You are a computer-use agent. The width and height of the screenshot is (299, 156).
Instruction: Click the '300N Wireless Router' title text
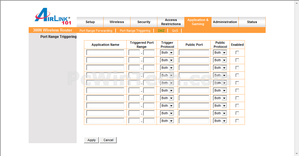(53, 30)
